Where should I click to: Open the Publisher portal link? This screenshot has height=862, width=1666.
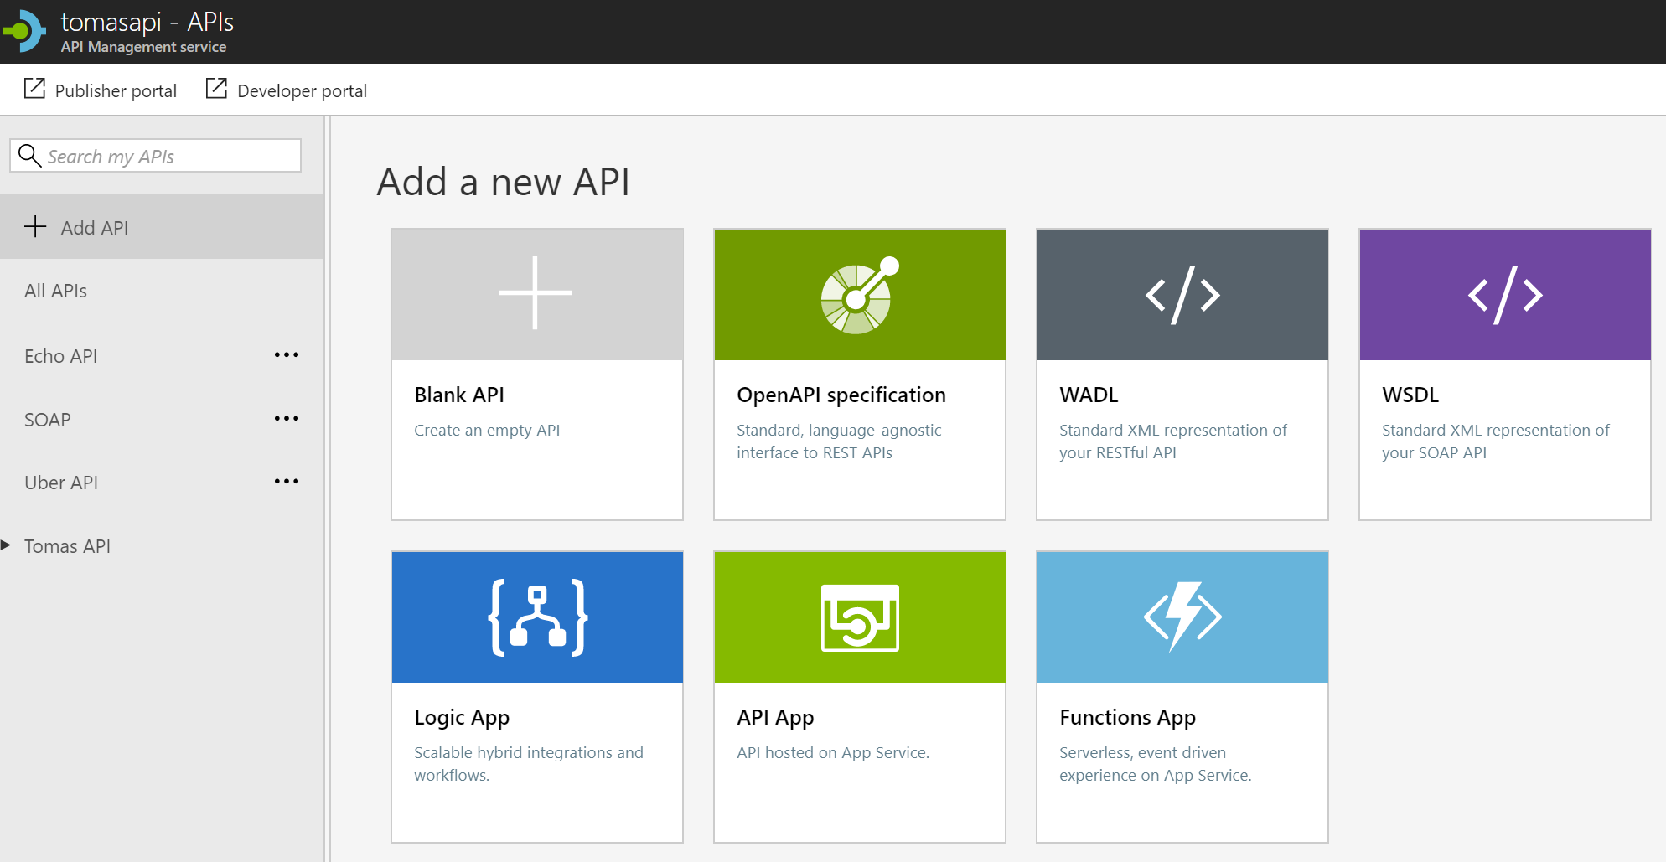[116, 90]
